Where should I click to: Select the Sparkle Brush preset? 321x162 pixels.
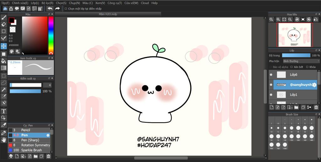point(31,150)
